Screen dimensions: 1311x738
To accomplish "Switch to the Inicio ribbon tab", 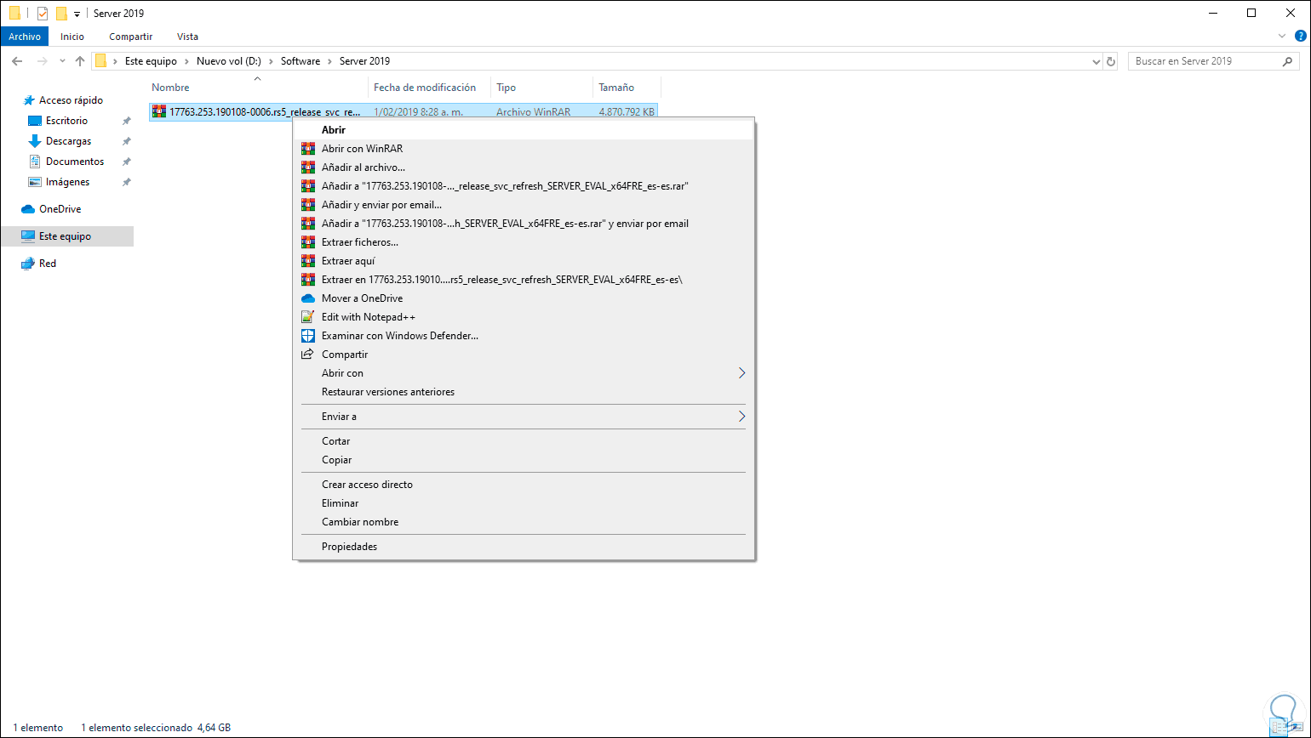I will [72, 37].
